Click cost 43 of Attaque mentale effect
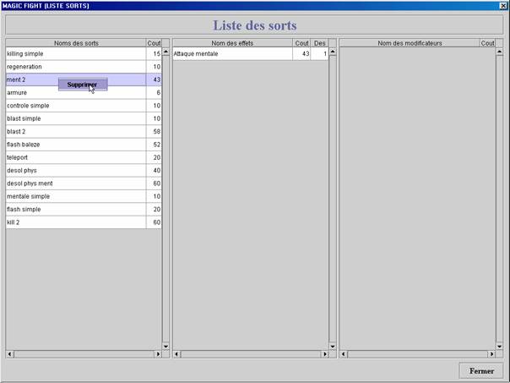 coord(301,54)
